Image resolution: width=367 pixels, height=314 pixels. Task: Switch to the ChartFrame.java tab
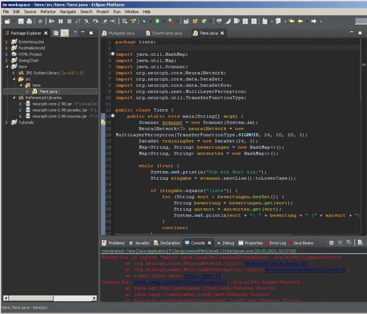(166, 33)
